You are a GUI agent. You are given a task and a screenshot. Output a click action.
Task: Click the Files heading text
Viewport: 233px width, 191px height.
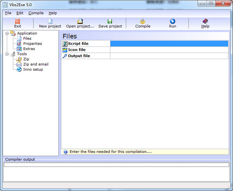pos(70,36)
